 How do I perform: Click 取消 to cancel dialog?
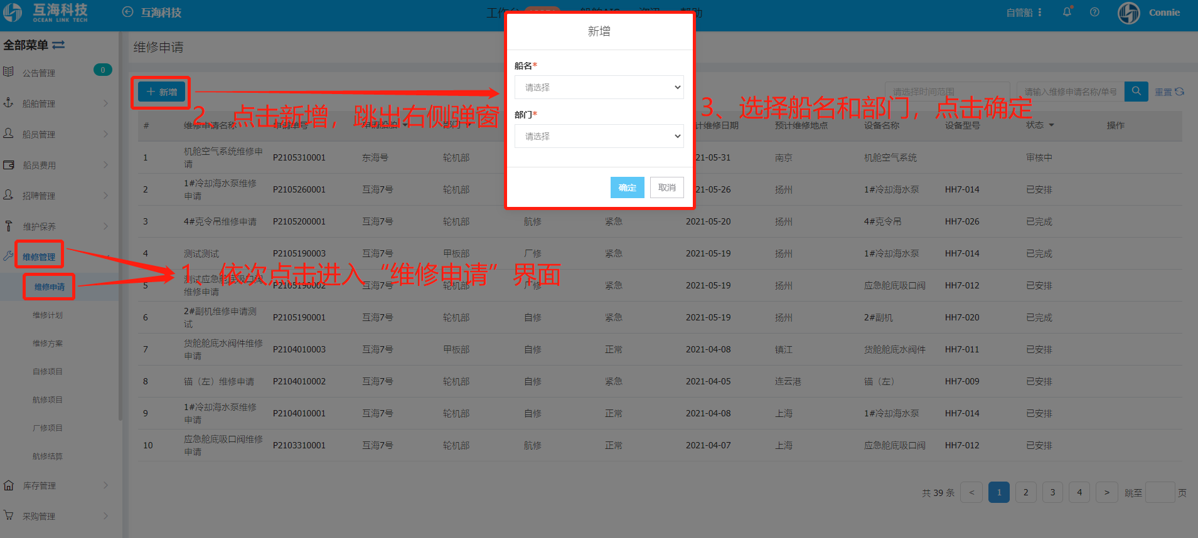click(666, 187)
